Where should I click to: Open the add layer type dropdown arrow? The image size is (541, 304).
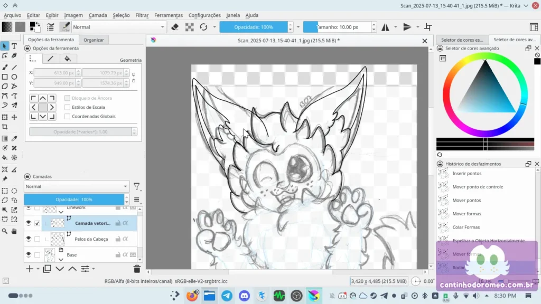point(38,269)
